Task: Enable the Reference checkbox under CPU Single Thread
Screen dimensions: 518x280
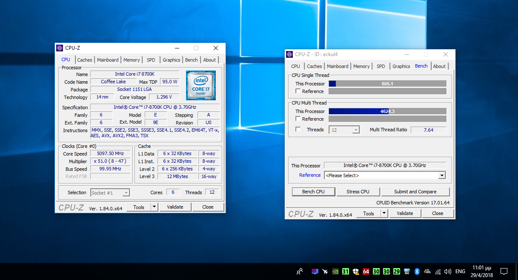Action: 298,91
